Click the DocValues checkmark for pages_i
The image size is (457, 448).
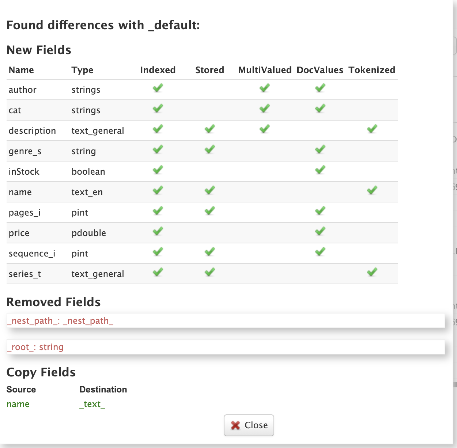click(x=320, y=211)
